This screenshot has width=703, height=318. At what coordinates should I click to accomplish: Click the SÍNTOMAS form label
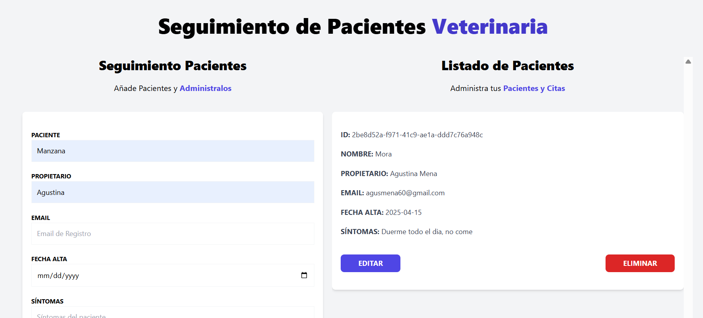(x=47, y=301)
